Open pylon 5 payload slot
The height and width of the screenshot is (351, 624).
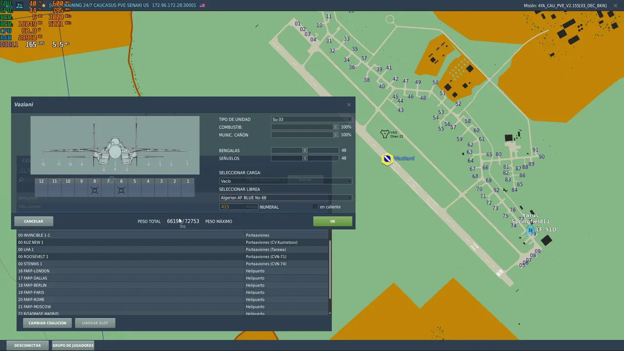(x=135, y=187)
